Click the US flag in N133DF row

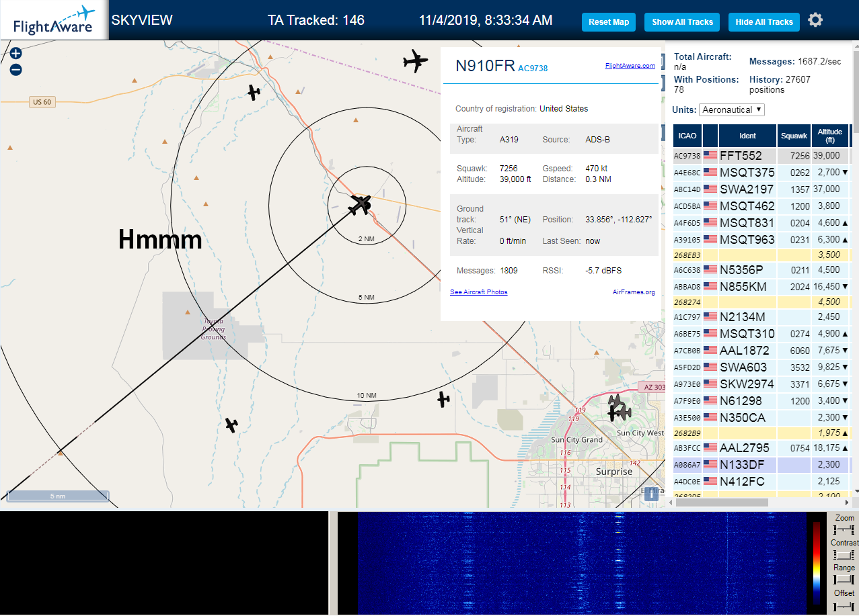click(710, 465)
